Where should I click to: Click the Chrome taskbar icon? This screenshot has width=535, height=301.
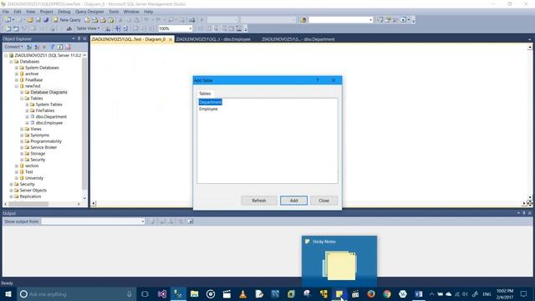pos(386,293)
